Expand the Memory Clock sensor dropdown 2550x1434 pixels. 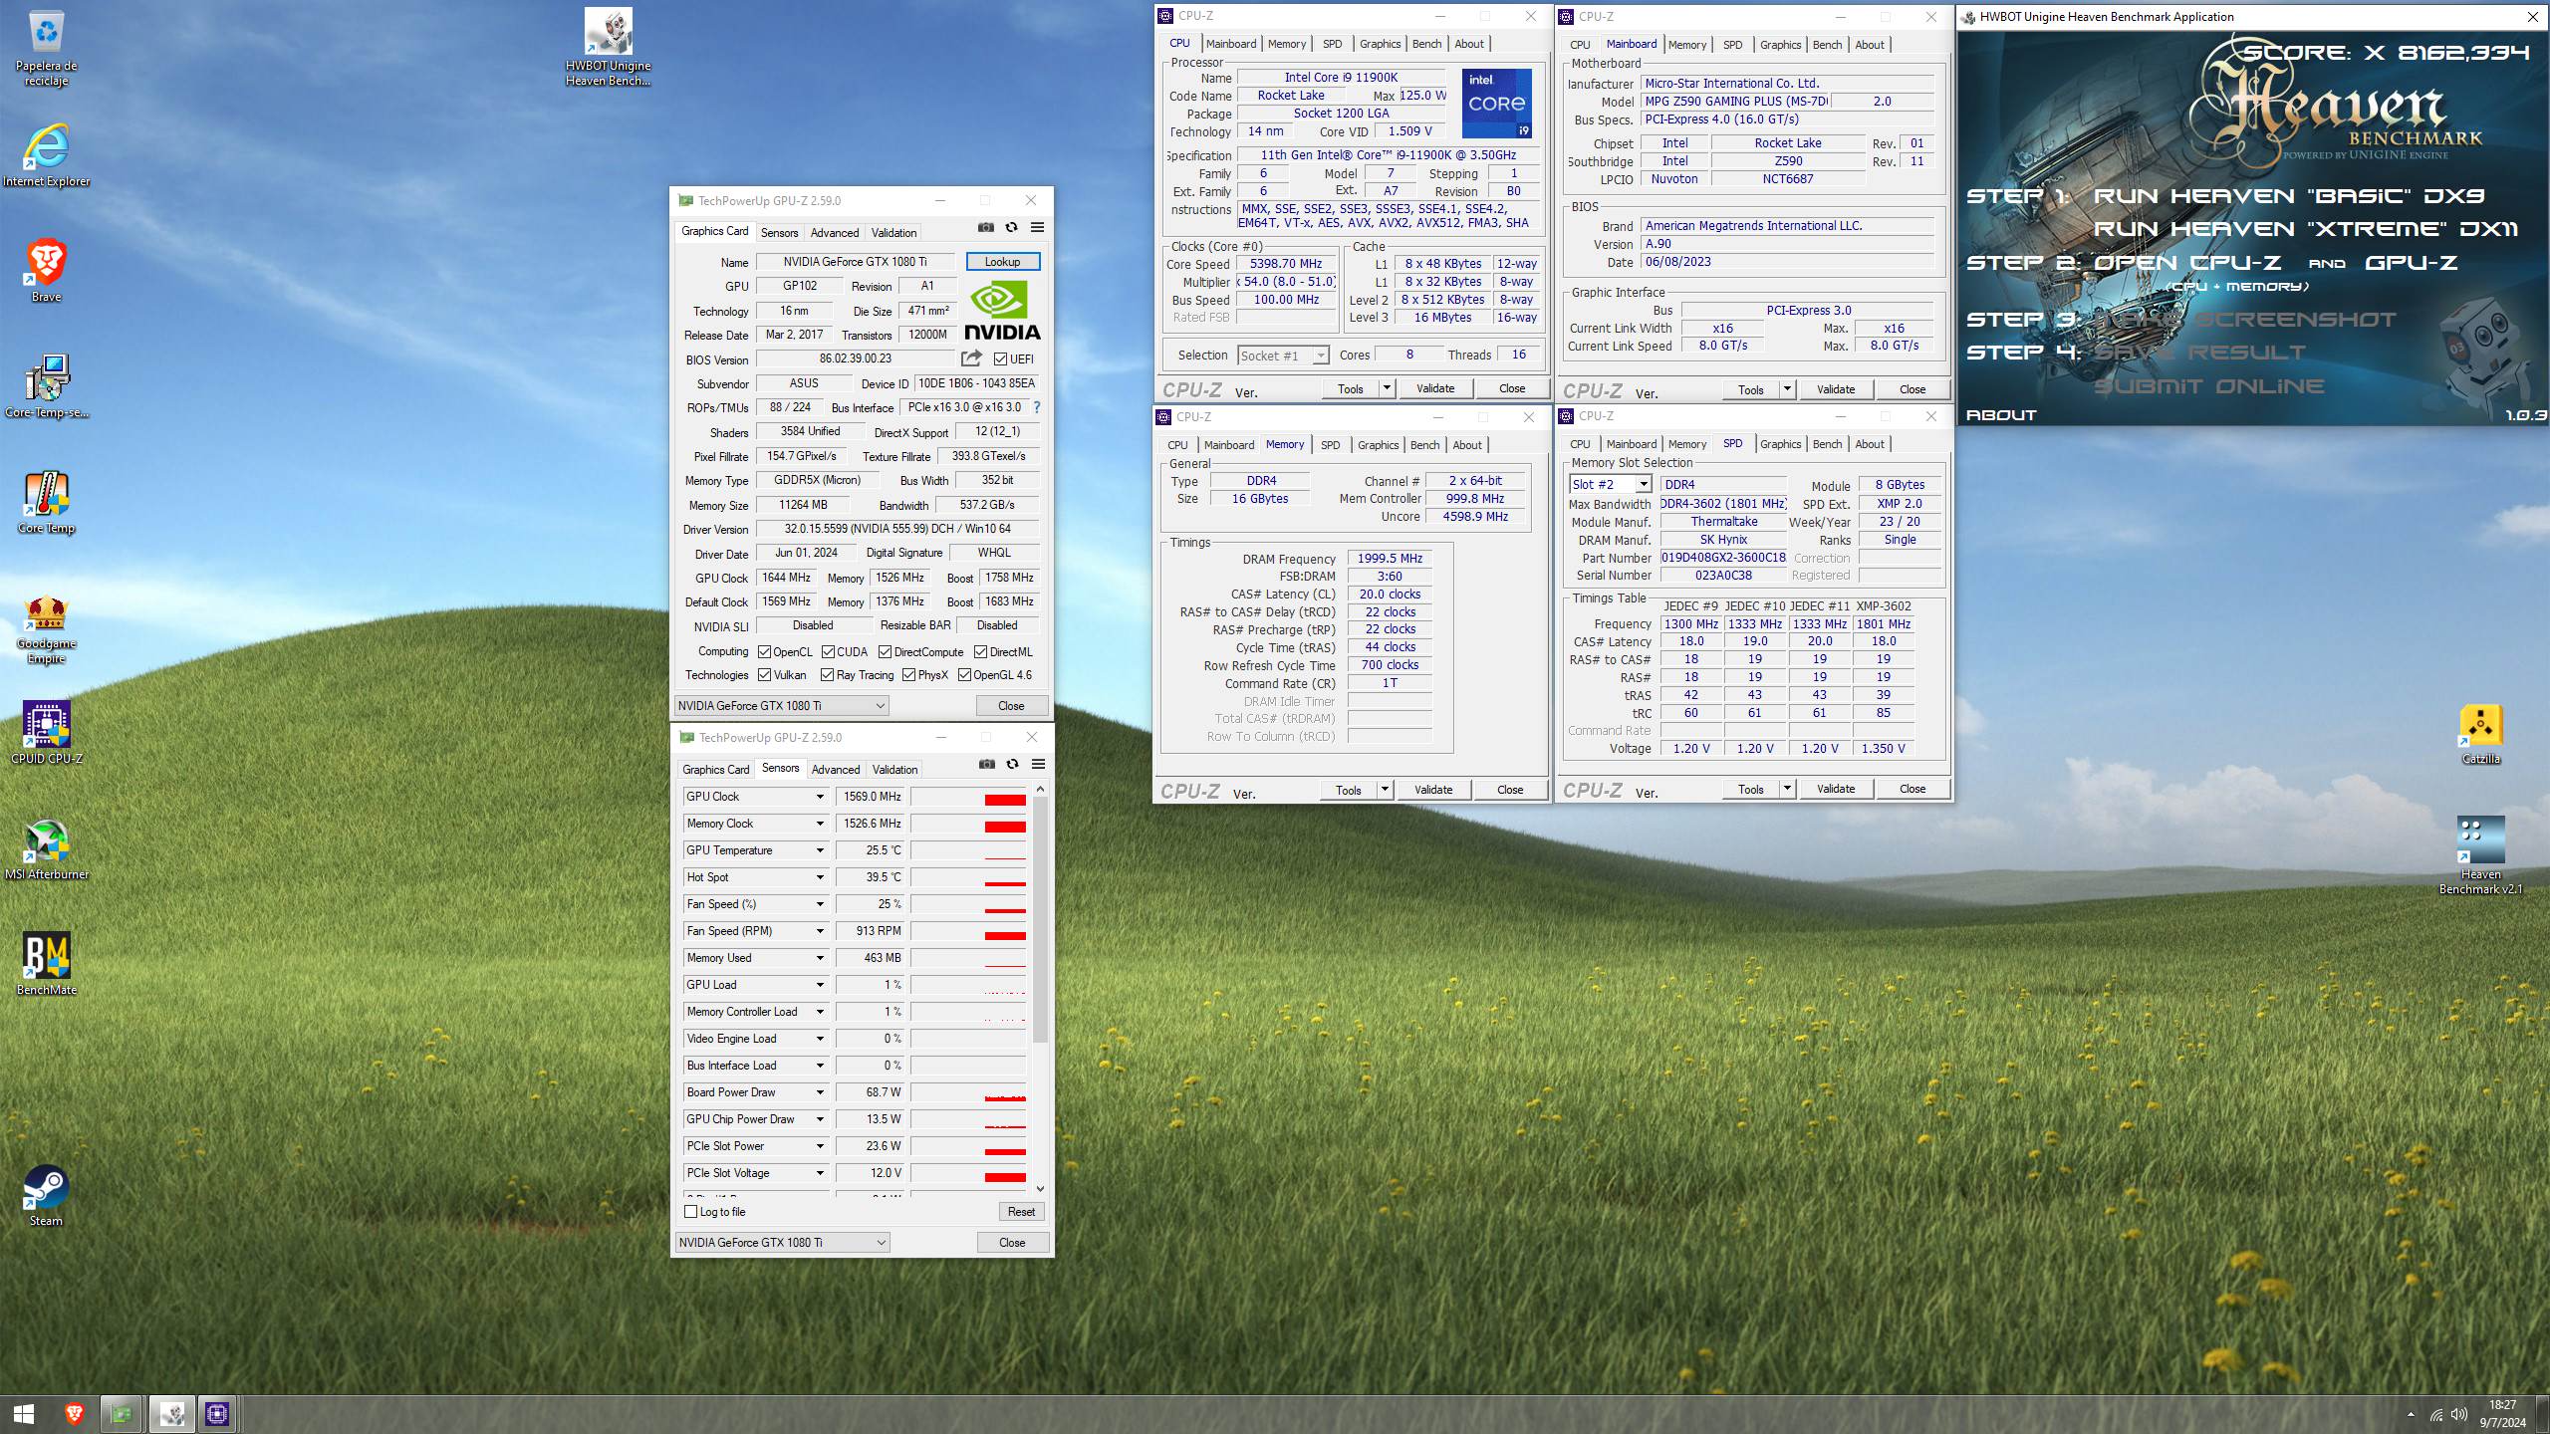(x=820, y=824)
